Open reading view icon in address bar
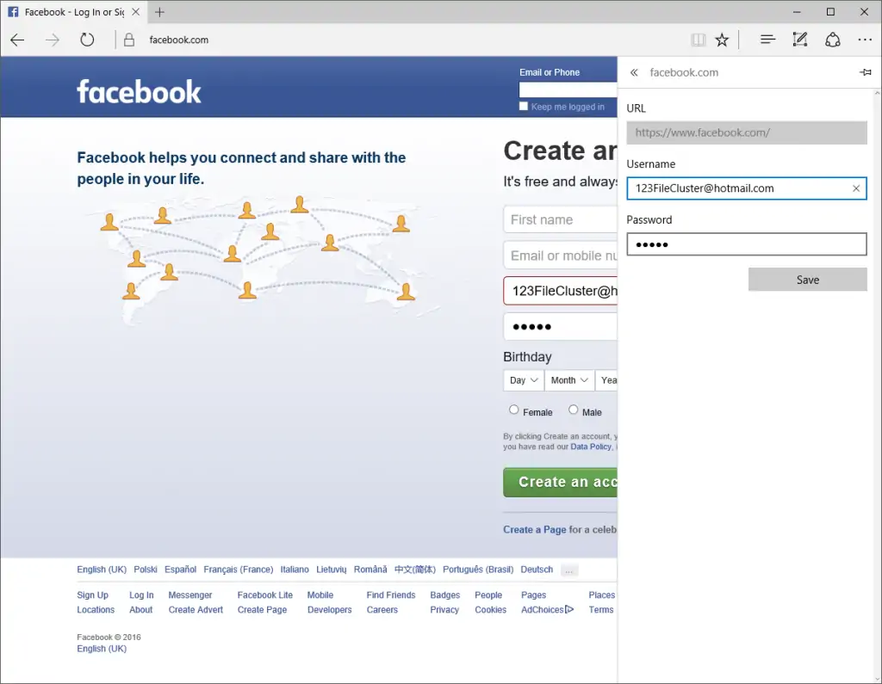The height and width of the screenshot is (684, 882). click(x=698, y=40)
